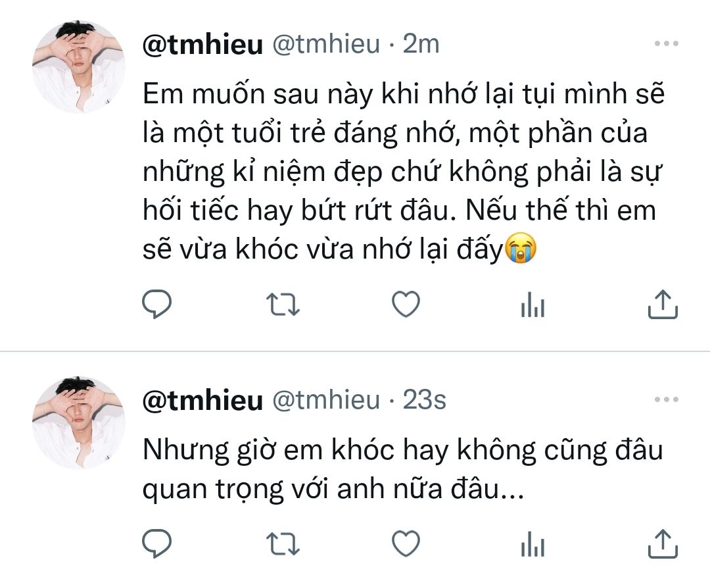Like the second tweet with heart icon

click(x=406, y=543)
